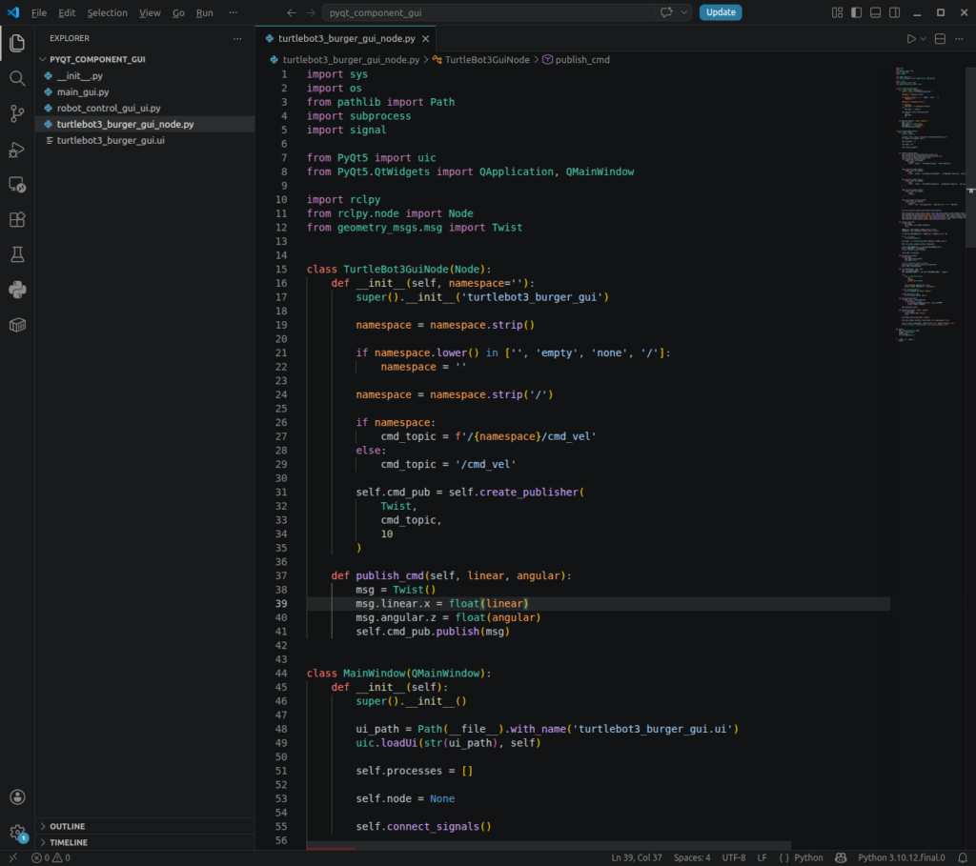The height and width of the screenshot is (866, 976).
Task: Click Spaces: 4 indentation setting
Action: (692, 858)
